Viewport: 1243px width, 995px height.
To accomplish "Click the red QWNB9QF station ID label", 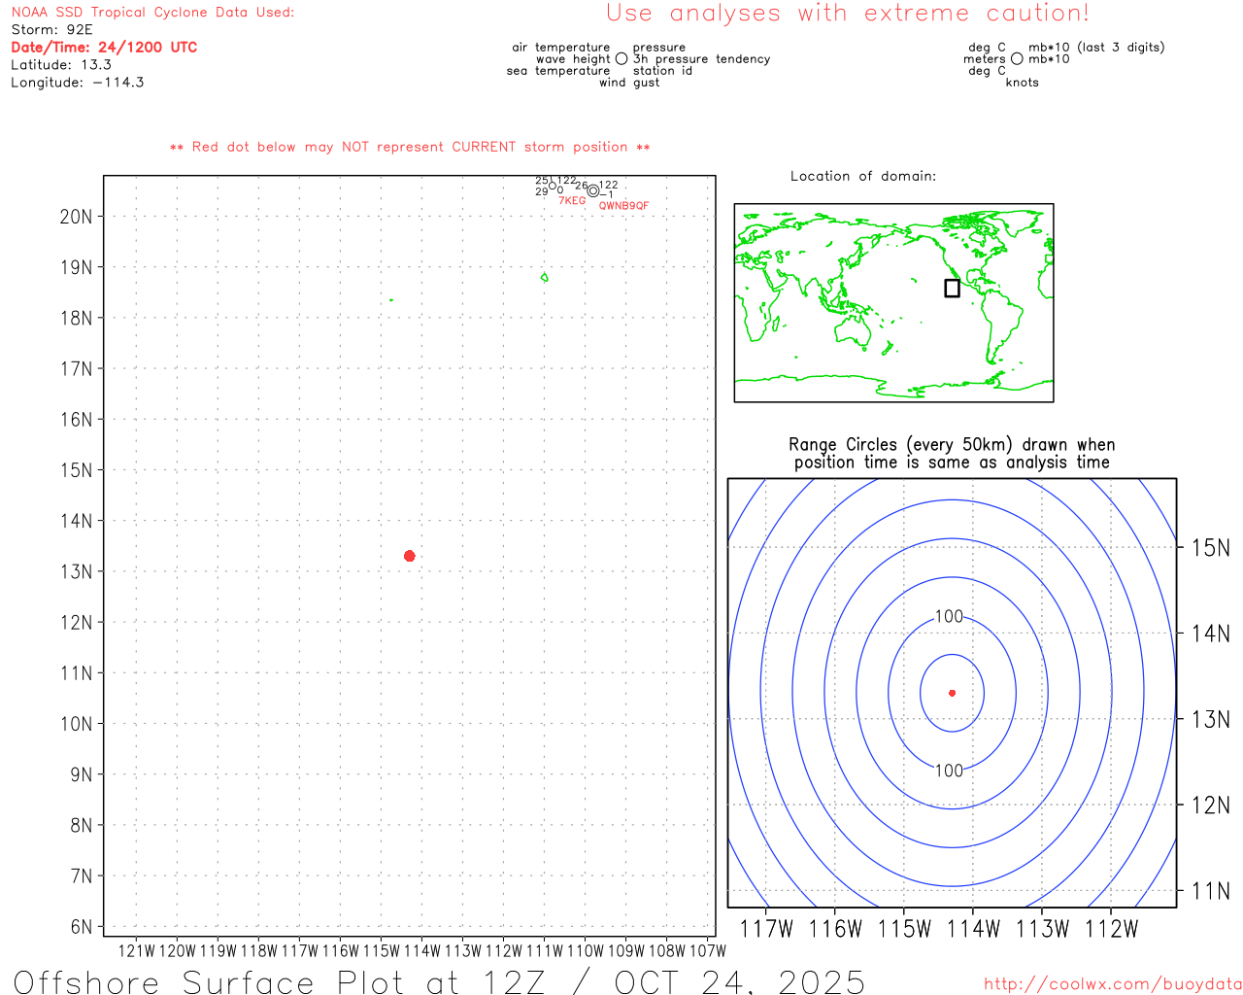I will pyautogui.click(x=623, y=206).
